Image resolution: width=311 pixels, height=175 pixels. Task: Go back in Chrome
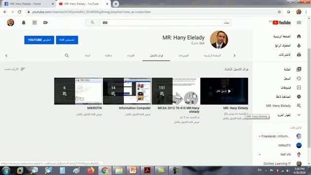[5, 12]
